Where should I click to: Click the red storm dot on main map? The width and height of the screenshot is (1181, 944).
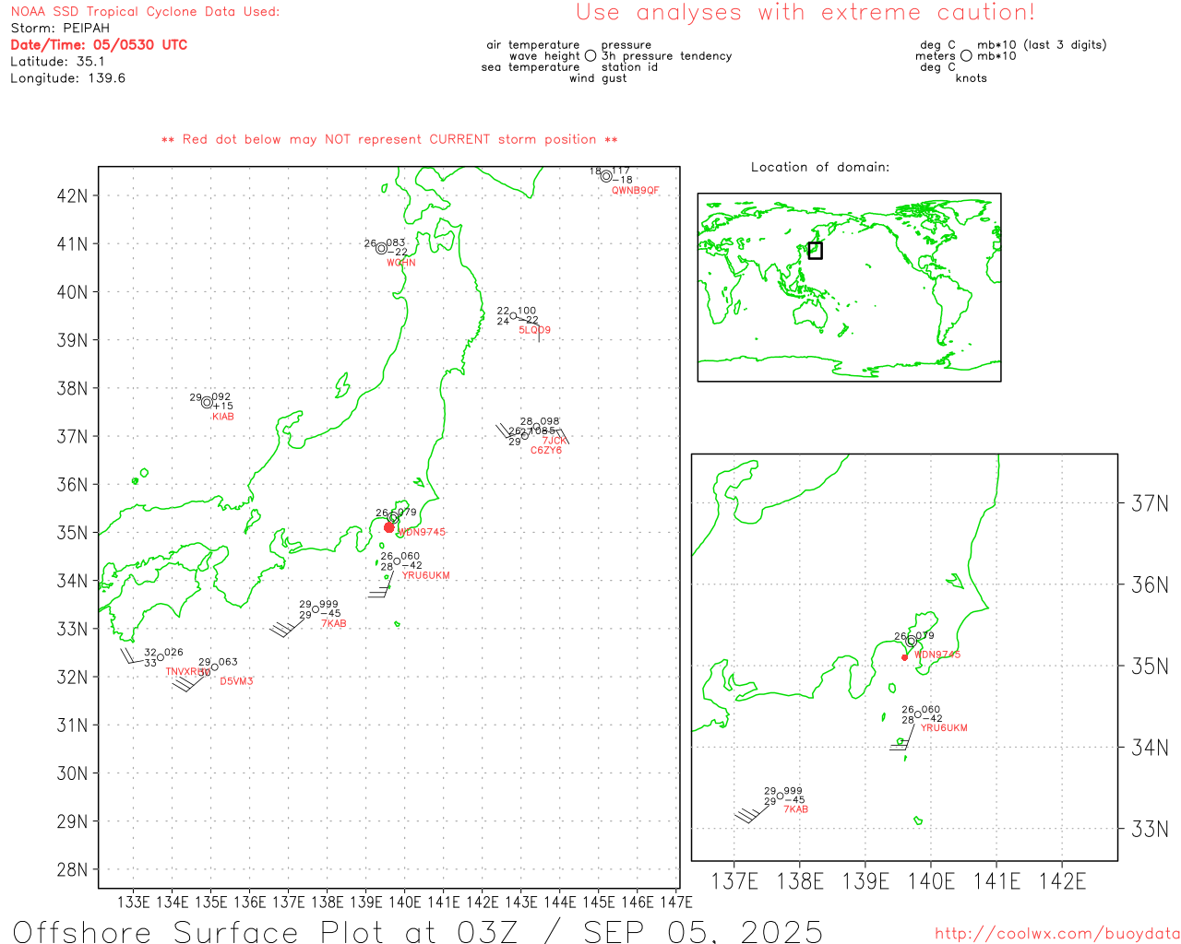[x=388, y=527]
